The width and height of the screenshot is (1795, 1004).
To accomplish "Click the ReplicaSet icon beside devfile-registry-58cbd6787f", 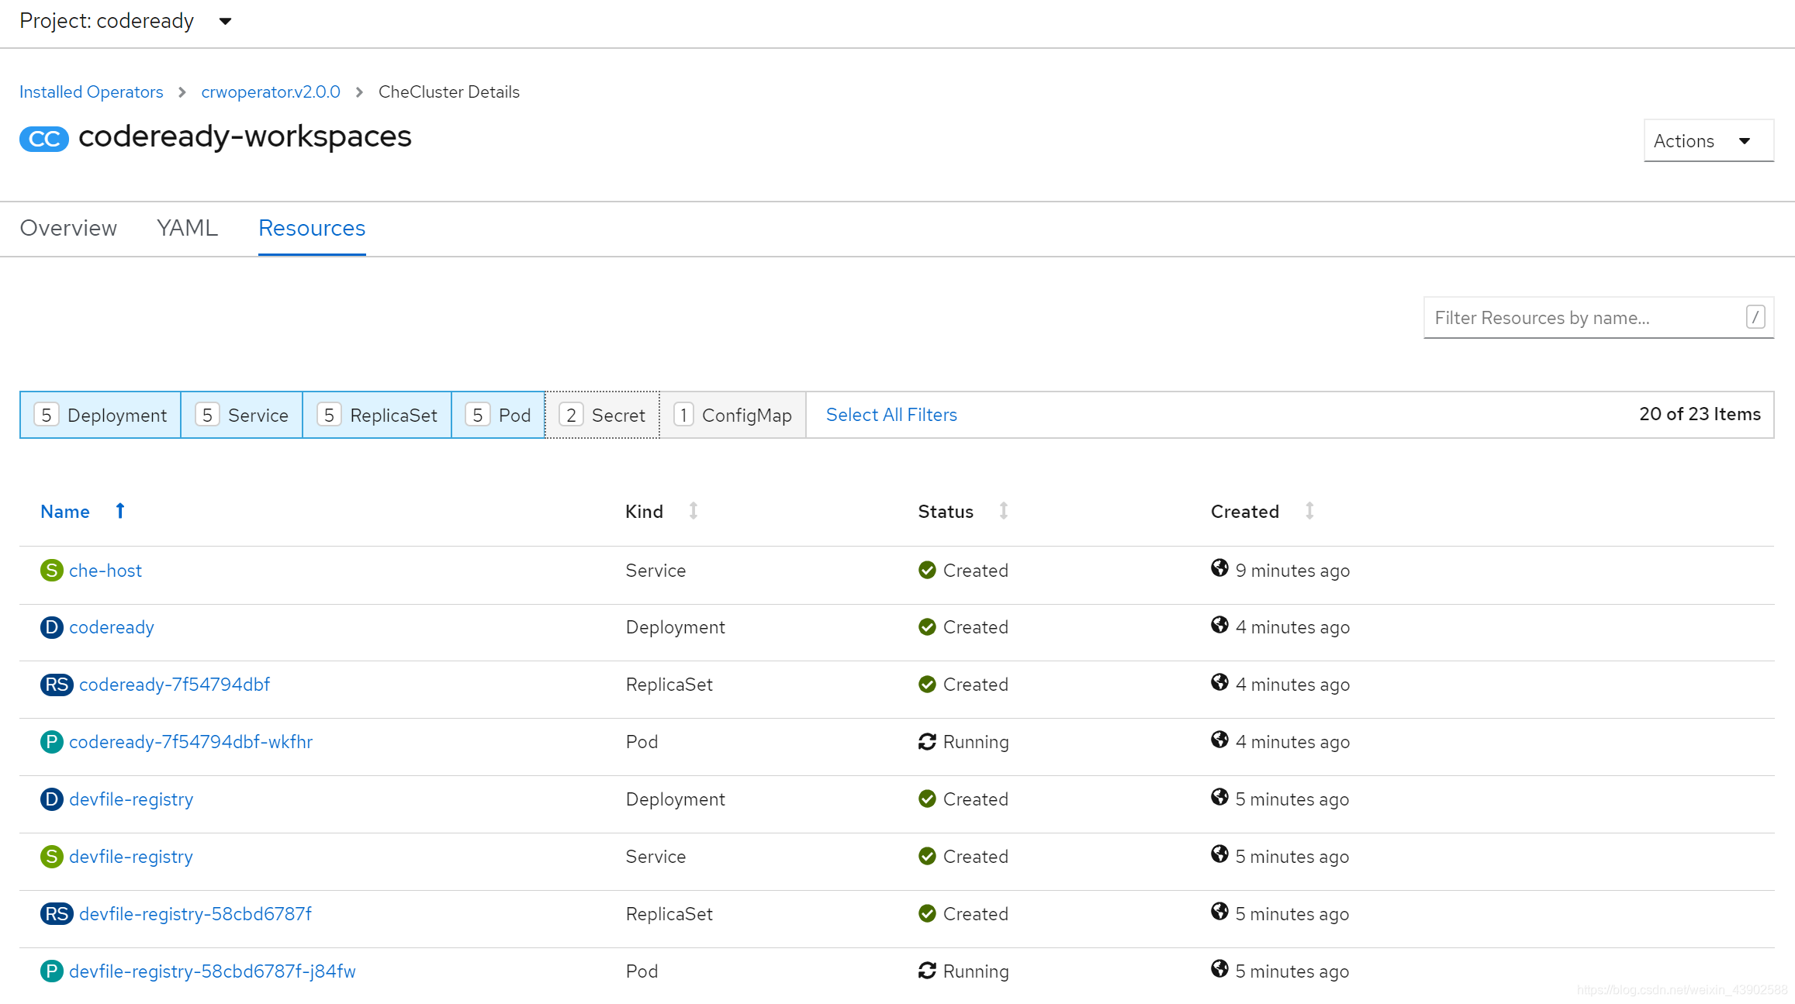I will point(57,914).
